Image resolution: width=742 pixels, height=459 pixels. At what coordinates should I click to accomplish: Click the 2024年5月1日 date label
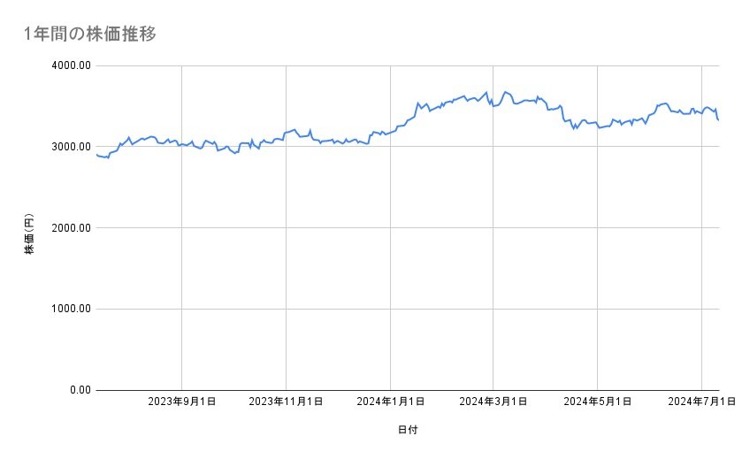point(598,402)
